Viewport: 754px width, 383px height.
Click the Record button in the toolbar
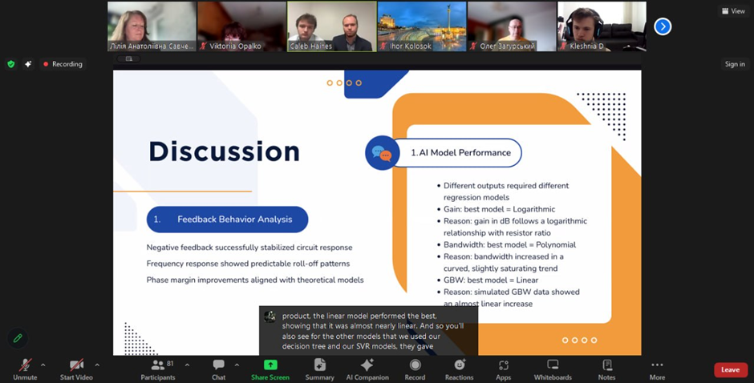[415, 368]
